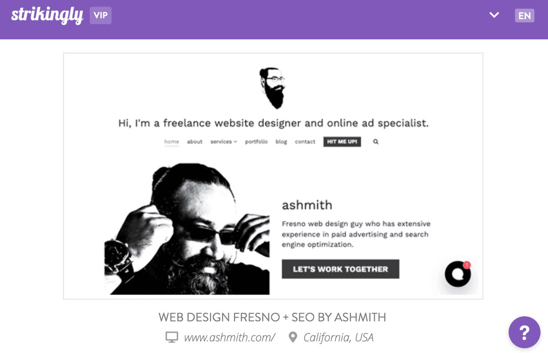Expand the chevron menu in the purple header
The height and width of the screenshot is (353, 548).
(494, 15)
